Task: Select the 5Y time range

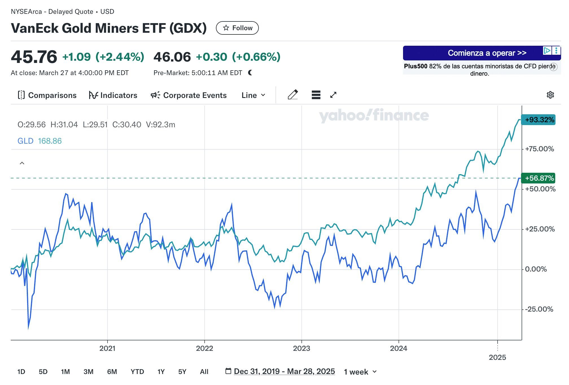Action: point(182,372)
